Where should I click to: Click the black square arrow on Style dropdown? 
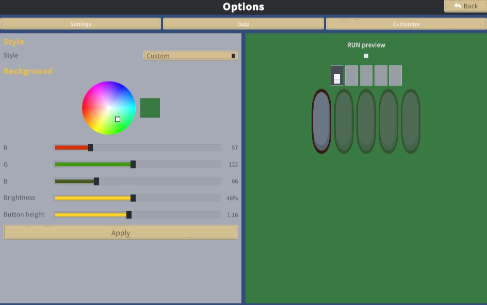click(233, 56)
